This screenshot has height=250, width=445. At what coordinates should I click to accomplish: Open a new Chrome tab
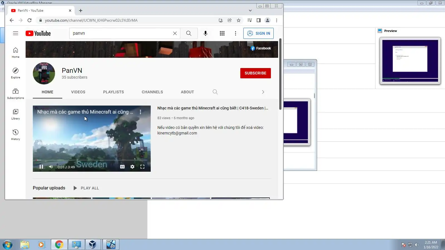pyautogui.click(x=81, y=11)
